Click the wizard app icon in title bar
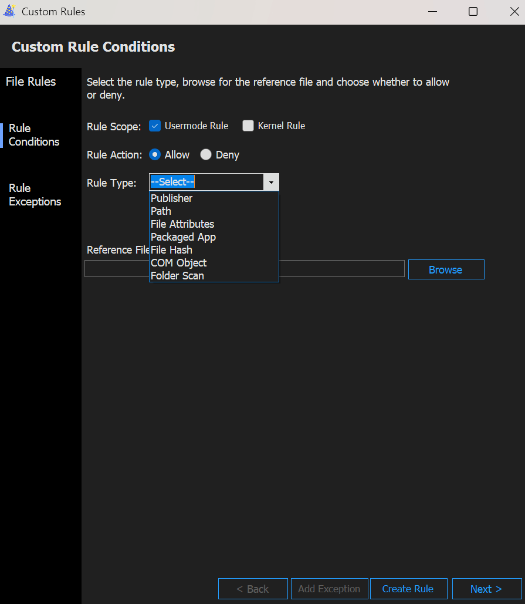This screenshot has width=525, height=604. tap(9, 11)
